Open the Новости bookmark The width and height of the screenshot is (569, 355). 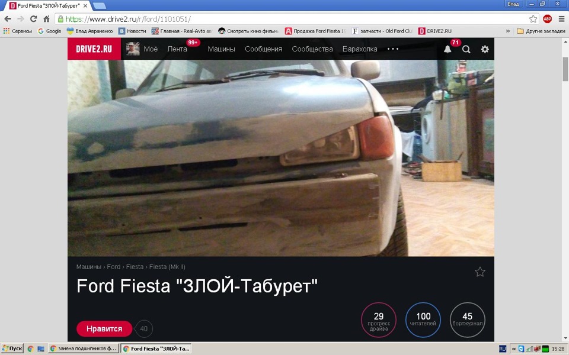click(132, 31)
